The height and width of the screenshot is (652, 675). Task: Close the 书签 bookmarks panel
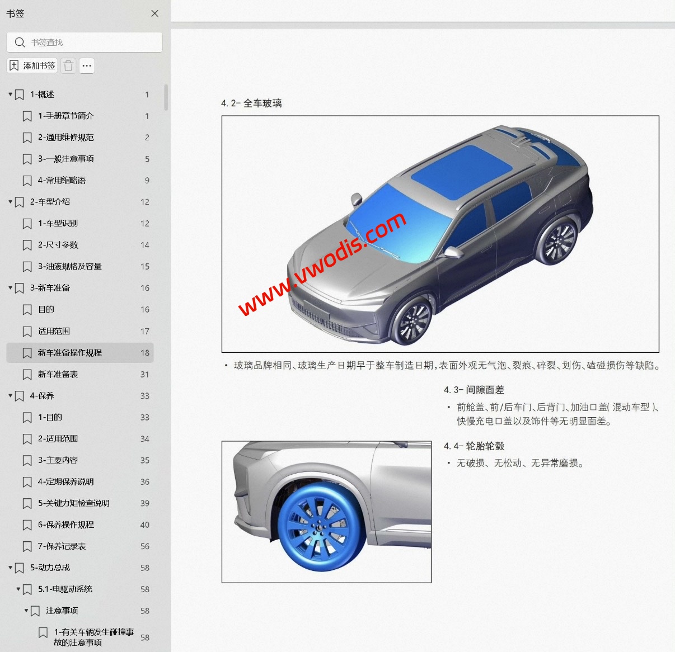pyautogui.click(x=154, y=13)
